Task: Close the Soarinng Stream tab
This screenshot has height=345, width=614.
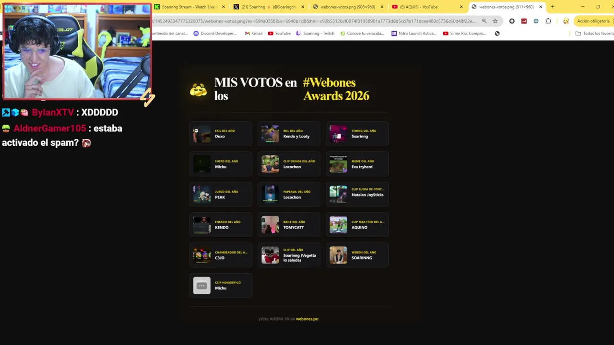Action: coord(224,7)
